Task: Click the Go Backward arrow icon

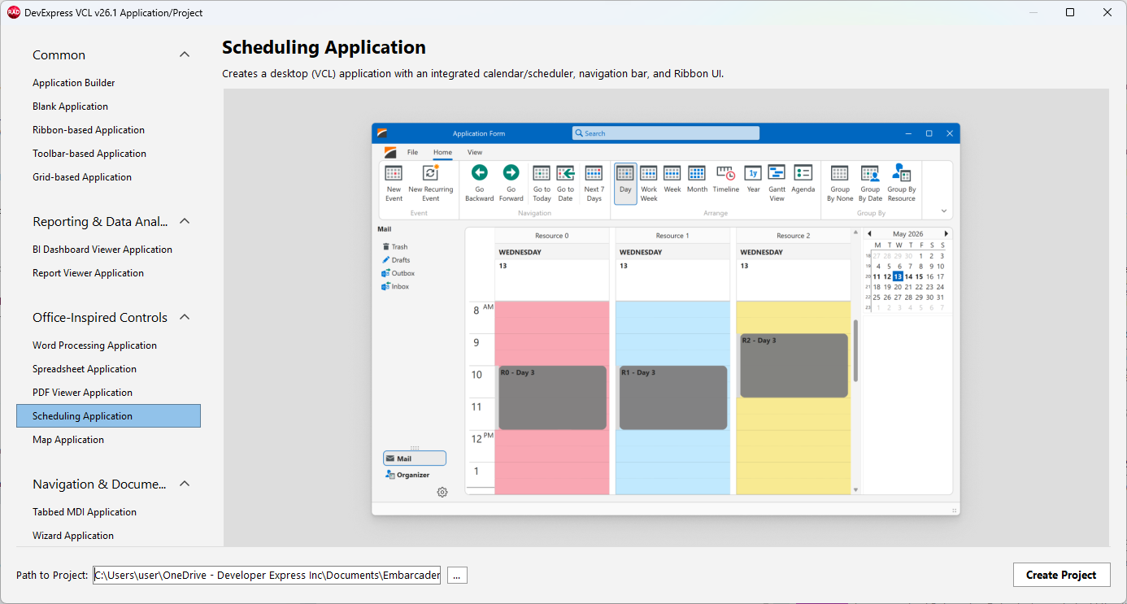Action: click(479, 172)
